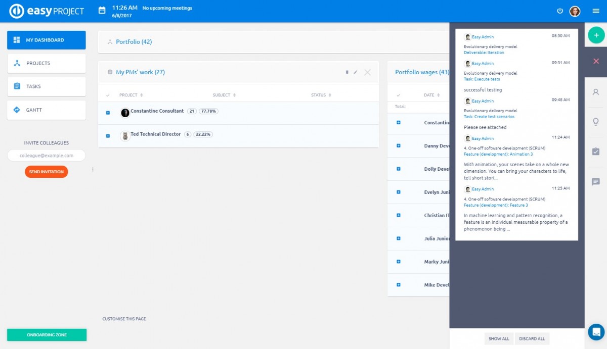The image size is (607, 349).
Task: Click the lightbulb icon in right sidebar
Action: click(x=596, y=122)
